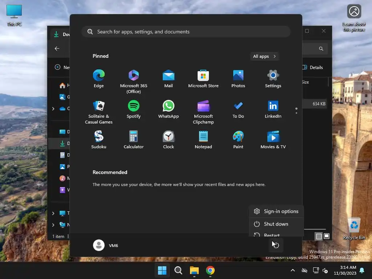372x279 pixels.
Task: Select the 634 KB file row
Action: pyautogui.click(x=314, y=104)
